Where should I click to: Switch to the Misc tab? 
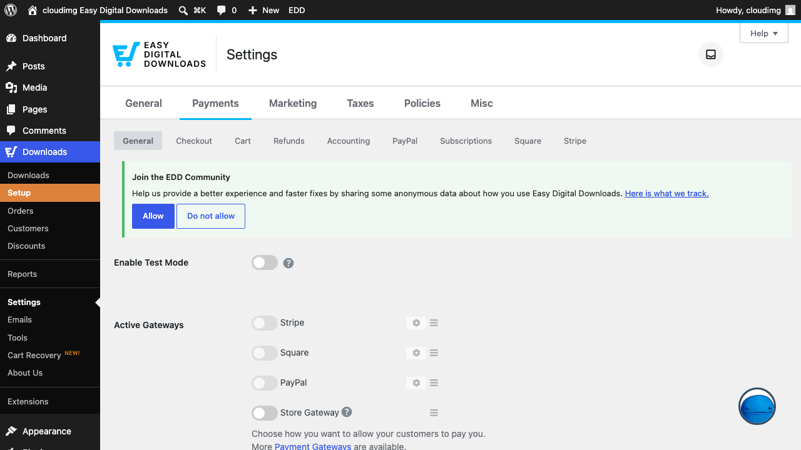[482, 103]
